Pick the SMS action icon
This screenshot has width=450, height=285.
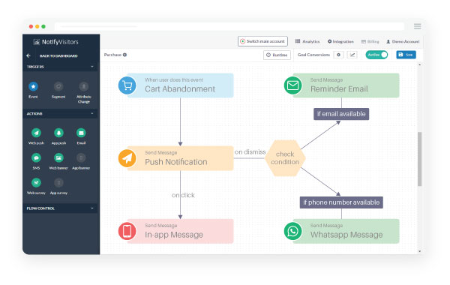(x=36, y=157)
